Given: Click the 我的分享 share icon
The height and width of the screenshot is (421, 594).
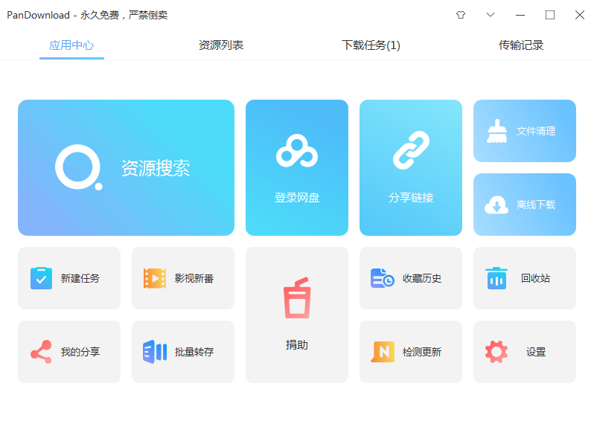Looking at the screenshot, I should (x=41, y=352).
